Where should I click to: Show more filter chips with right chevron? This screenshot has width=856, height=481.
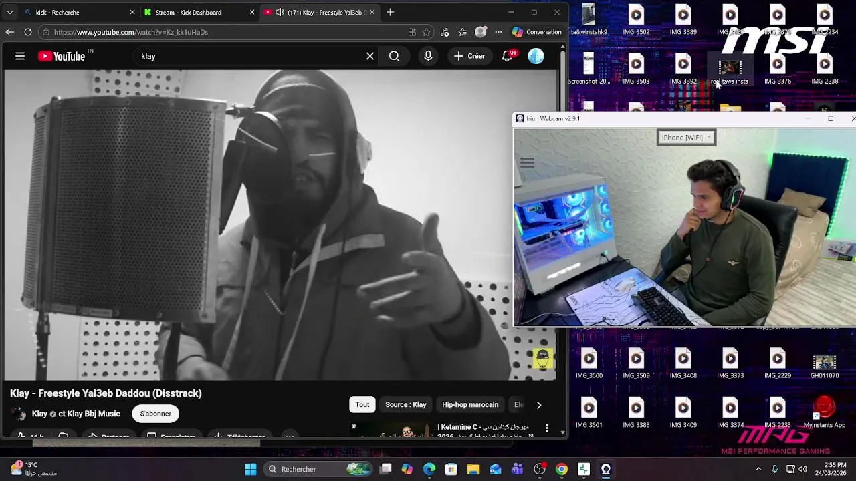coord(539,405)
